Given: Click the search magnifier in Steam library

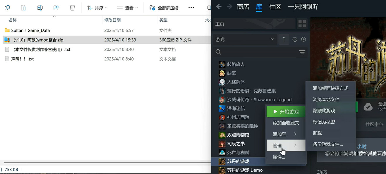Looking at the screenshot, I should [x=218, y=52].
